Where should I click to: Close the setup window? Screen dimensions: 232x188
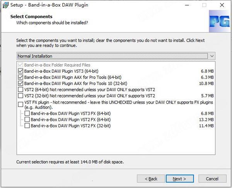tap(222, 5)
